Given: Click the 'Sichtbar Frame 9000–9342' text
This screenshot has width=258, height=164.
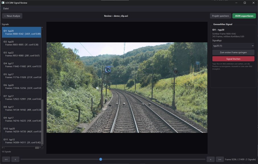Looking at the screenshot, I should point(224,34).
